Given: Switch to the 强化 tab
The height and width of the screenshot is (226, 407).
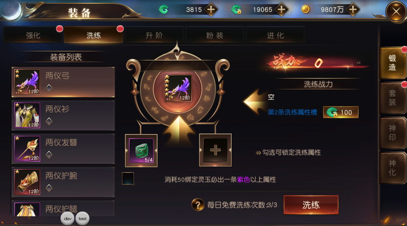Looking at the screenshot, I should (x=33, y=35).
